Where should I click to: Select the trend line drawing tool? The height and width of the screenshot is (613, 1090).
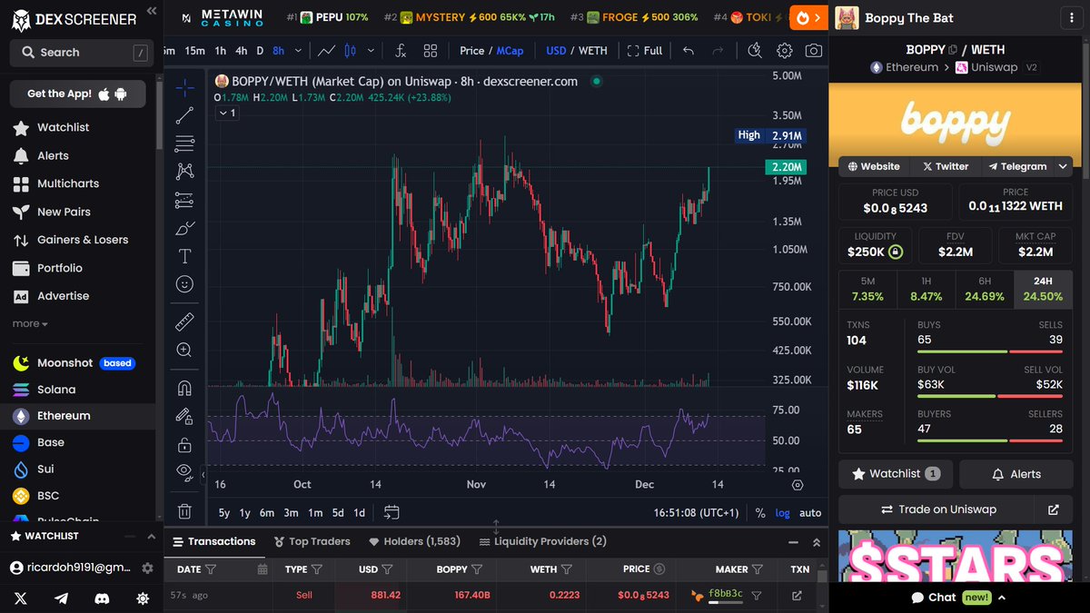point(184,115)
